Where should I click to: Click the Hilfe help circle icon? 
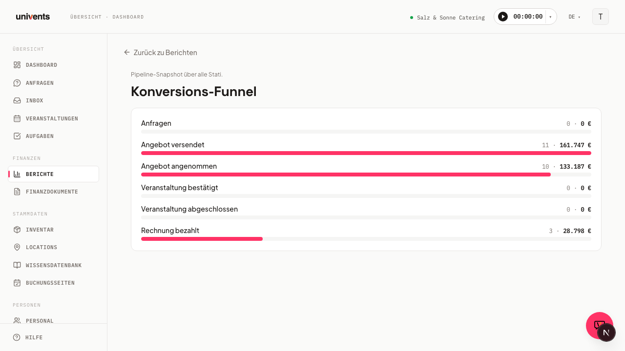[17, 337]
